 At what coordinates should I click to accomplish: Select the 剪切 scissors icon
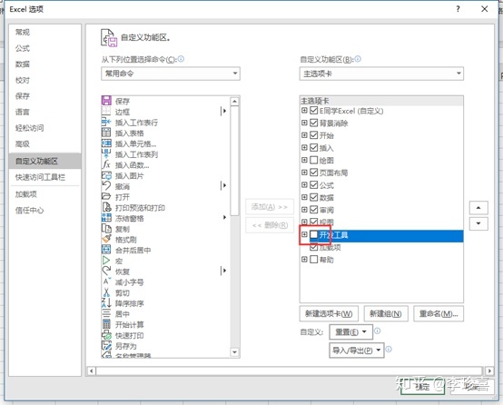106,292
